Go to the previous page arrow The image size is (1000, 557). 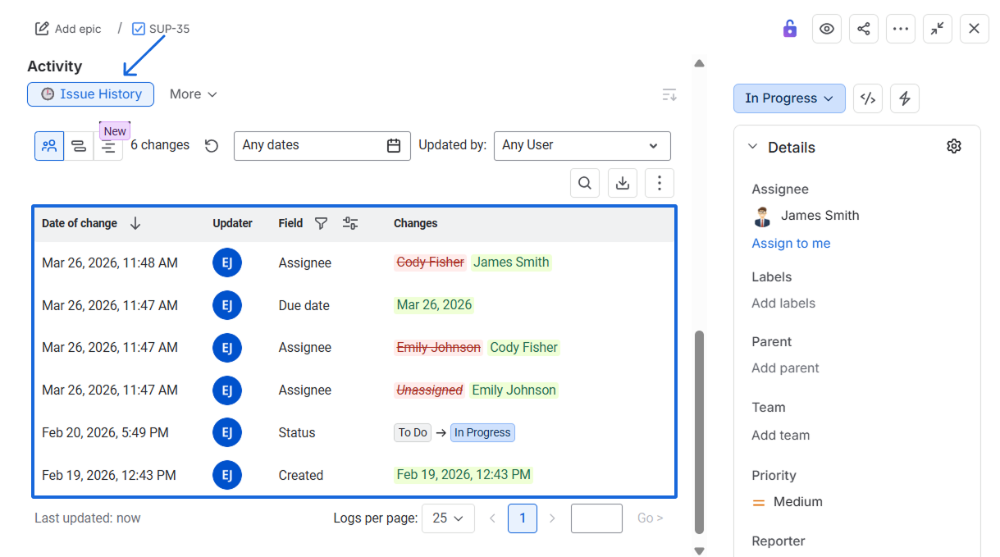(x=493, y=518)
